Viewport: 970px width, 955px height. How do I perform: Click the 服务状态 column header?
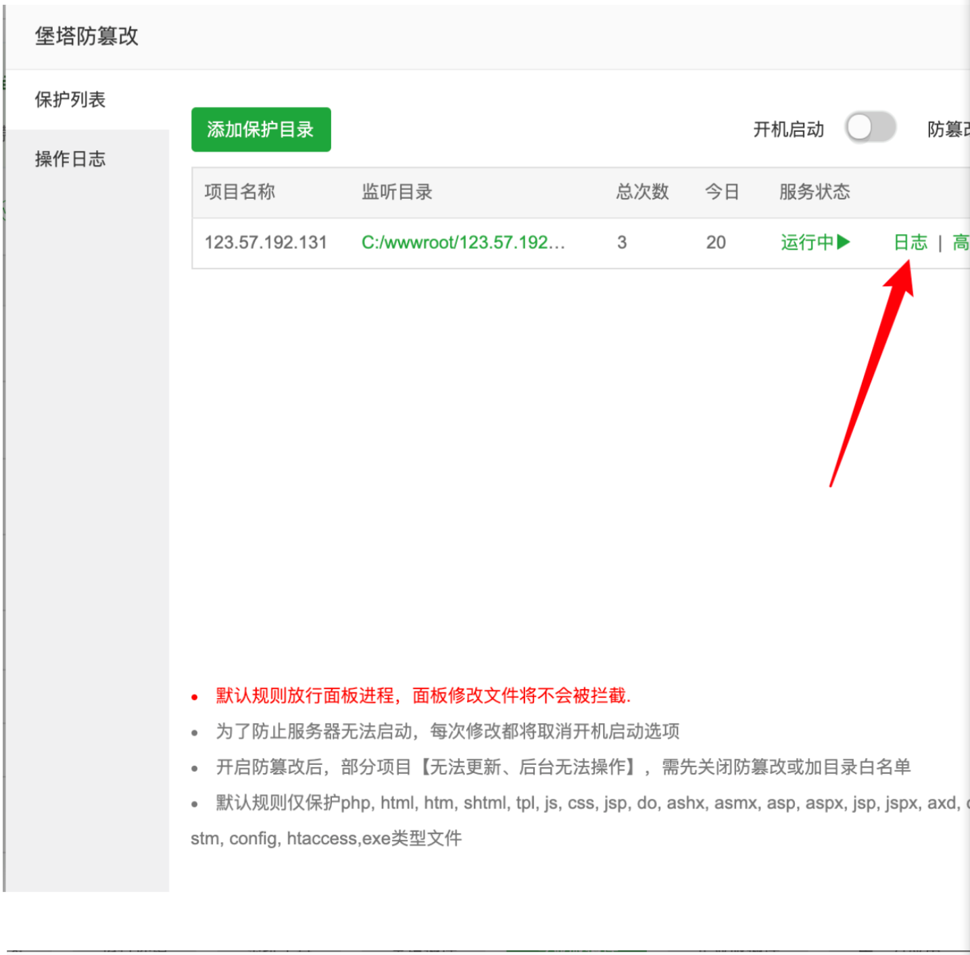(815, 192)
